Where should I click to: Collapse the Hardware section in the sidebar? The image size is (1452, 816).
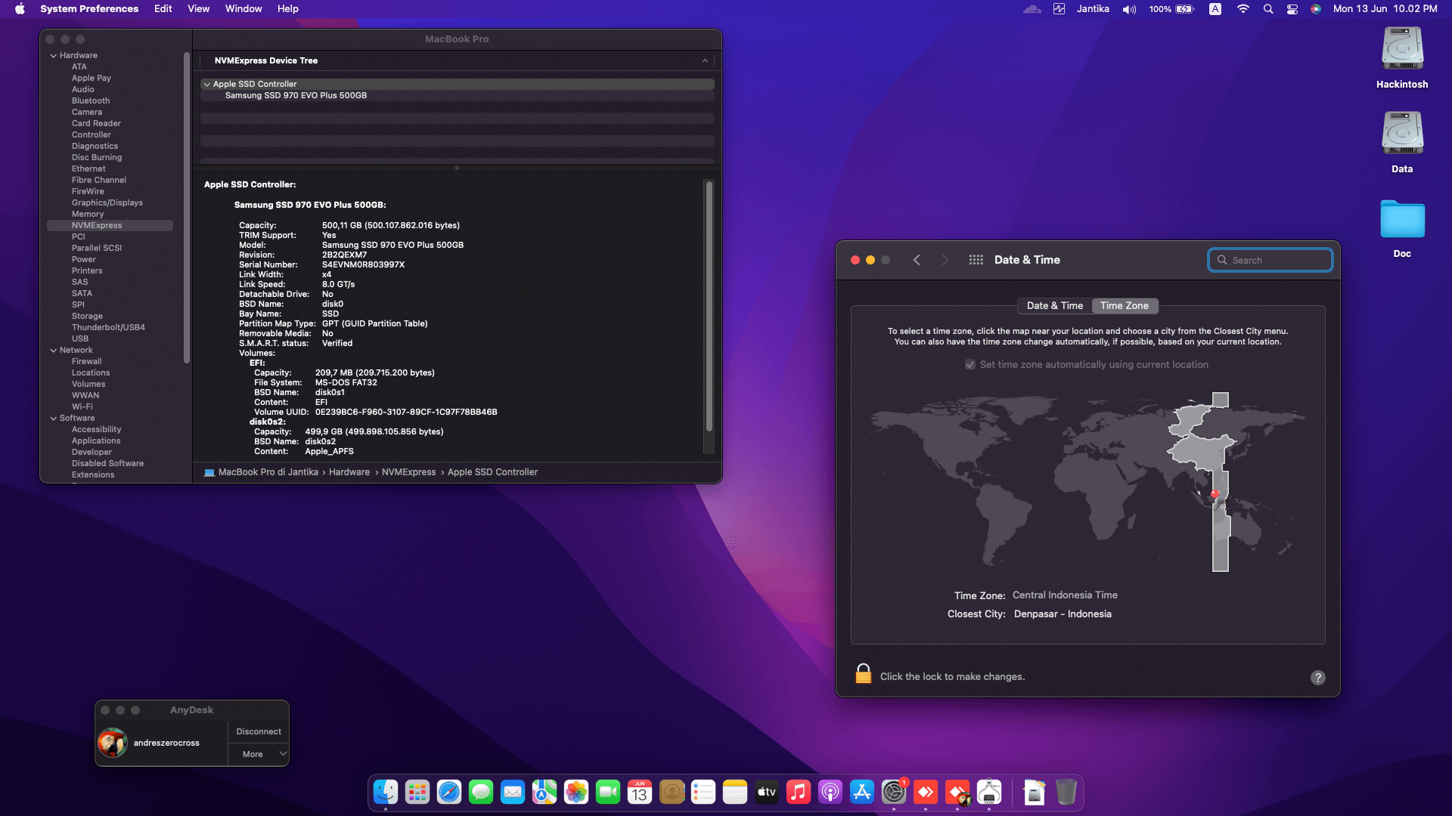pos(54,56)
